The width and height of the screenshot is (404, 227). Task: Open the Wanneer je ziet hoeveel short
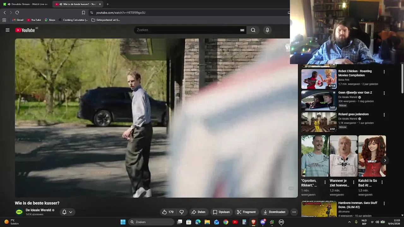click(343, 156)
